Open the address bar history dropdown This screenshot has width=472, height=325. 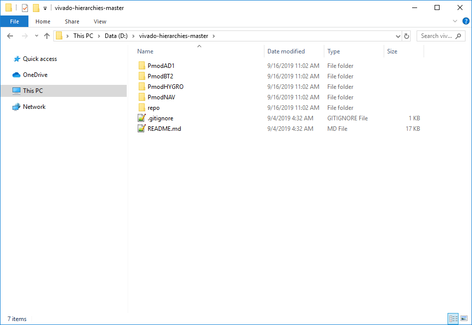(398, 36)
